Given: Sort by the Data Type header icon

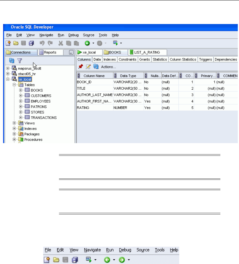Looking at the screenshot, I should 115,76.
